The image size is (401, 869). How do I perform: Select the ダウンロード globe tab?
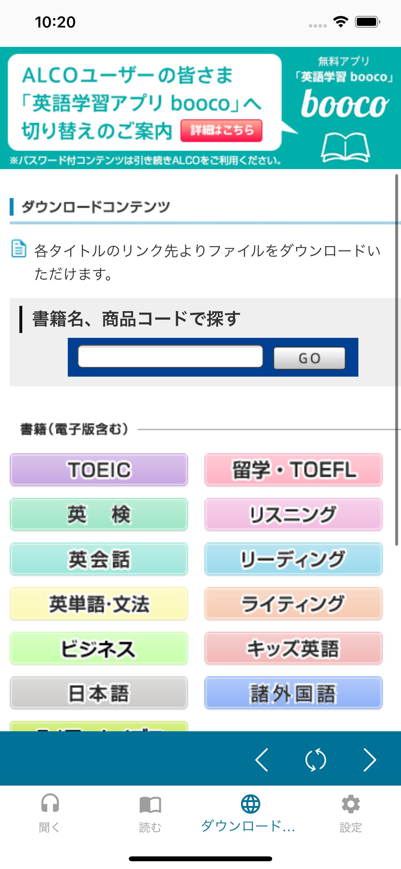250,813
